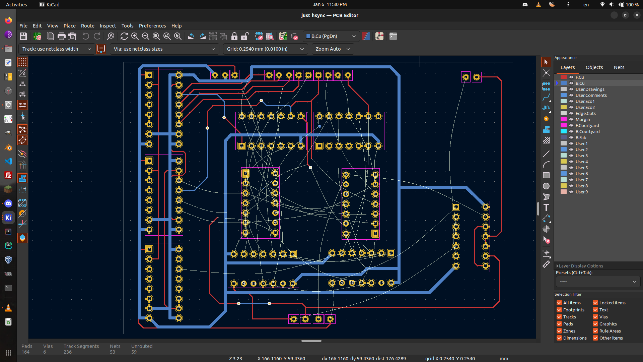643x362 pixels.
Task: Click the Zoom to fit icon
Action: pos(156,36)
